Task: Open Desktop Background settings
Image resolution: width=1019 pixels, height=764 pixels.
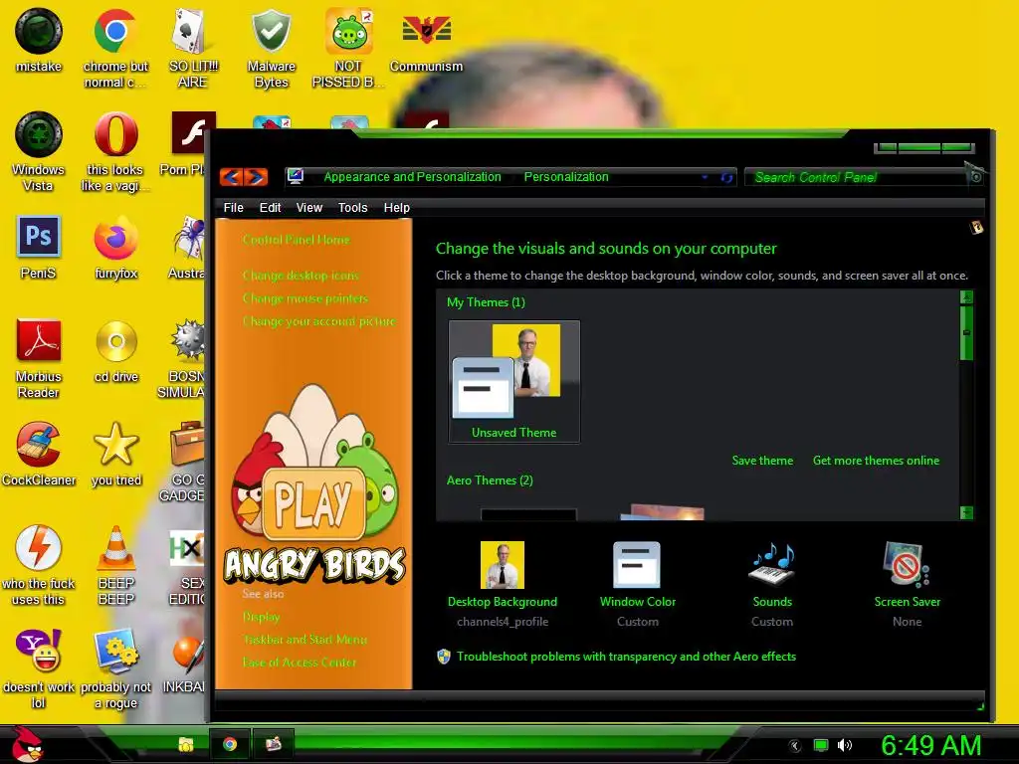Action: coord(503,584)
